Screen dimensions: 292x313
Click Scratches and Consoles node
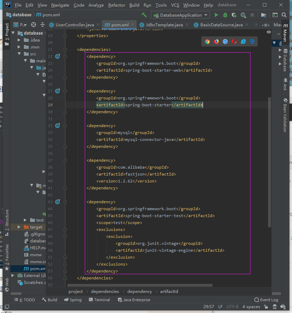point(31,283)
